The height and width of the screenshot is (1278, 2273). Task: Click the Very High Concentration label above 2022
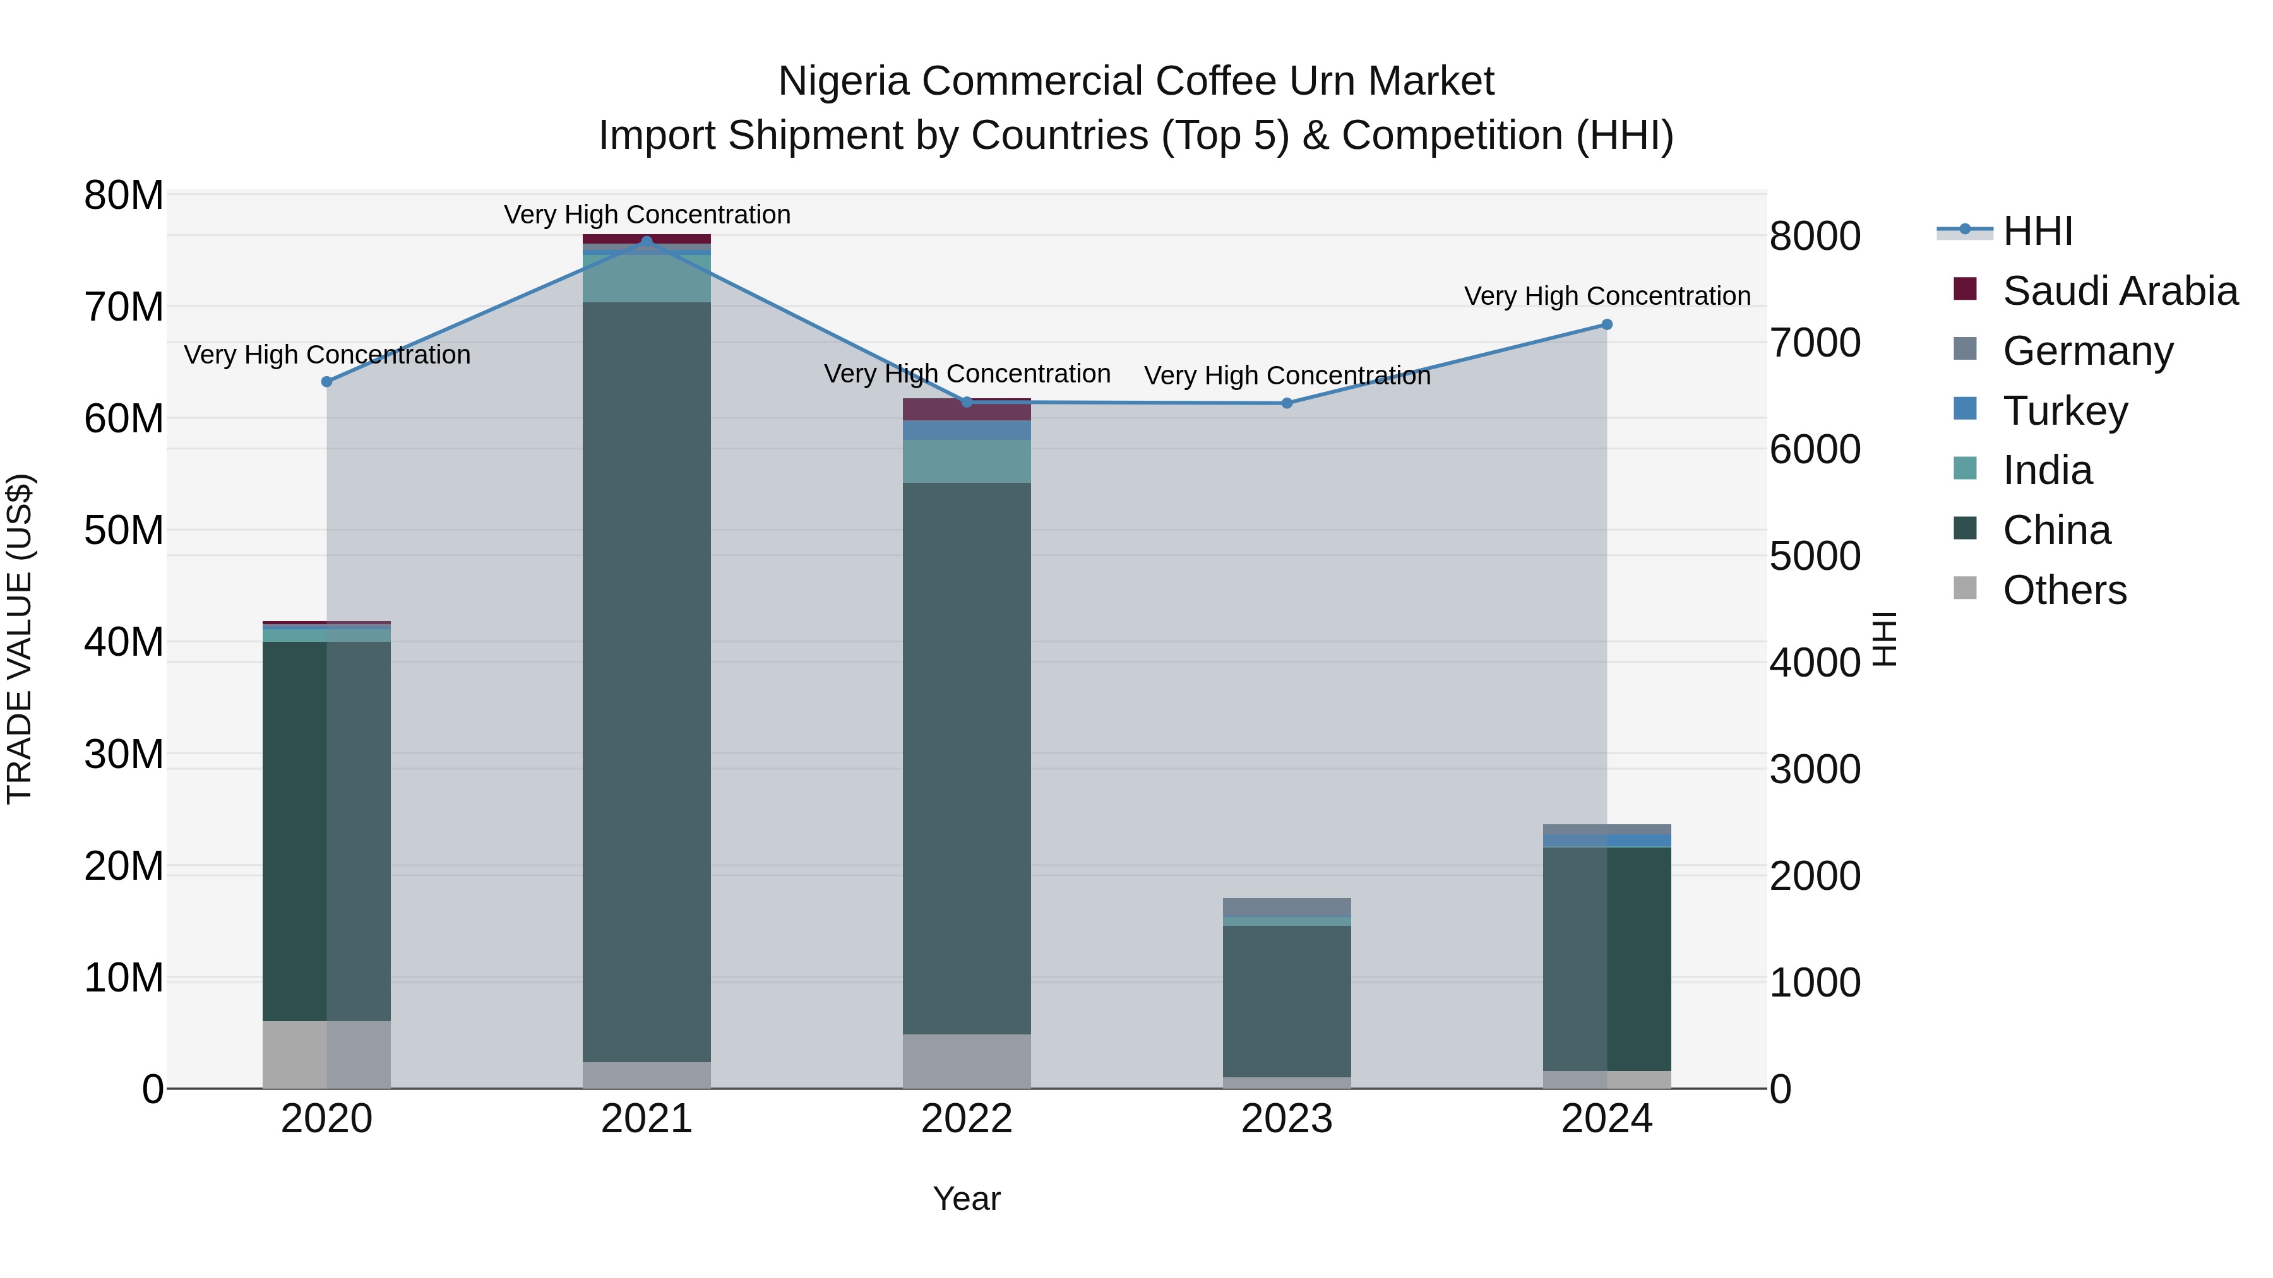click(967, 374)
